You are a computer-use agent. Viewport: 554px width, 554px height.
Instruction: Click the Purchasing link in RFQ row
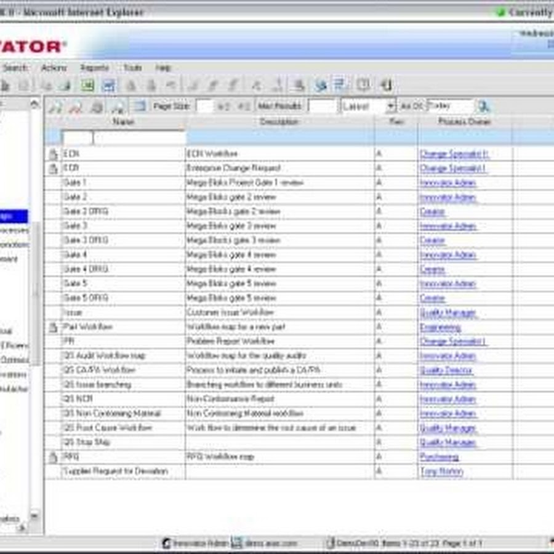point(439,457)
